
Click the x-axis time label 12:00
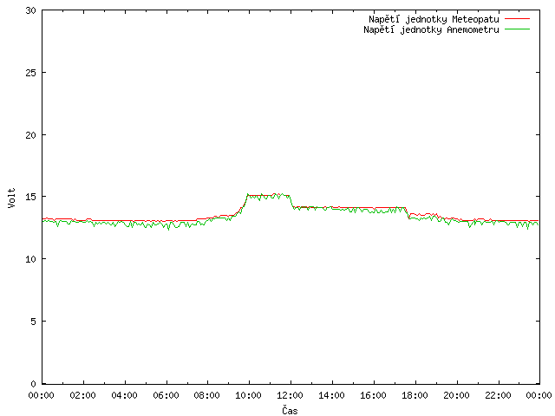pyautogui.click(x=290, y=395)
